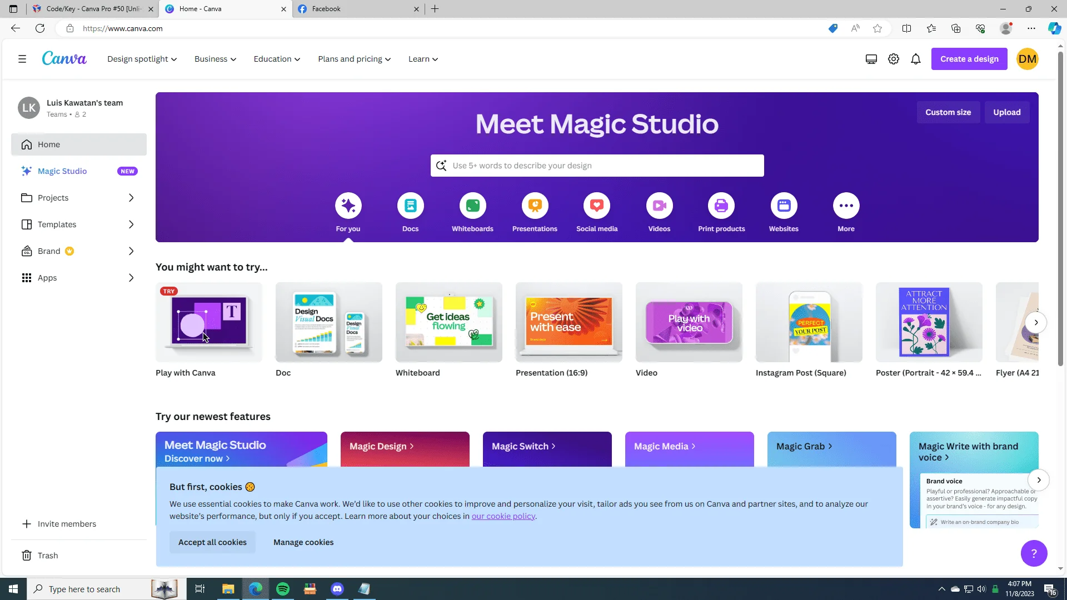Accept all cookies
Image resolution: width=1067 pixels, height=600 pixels.
pyautogui.click(x=212, y=542)
